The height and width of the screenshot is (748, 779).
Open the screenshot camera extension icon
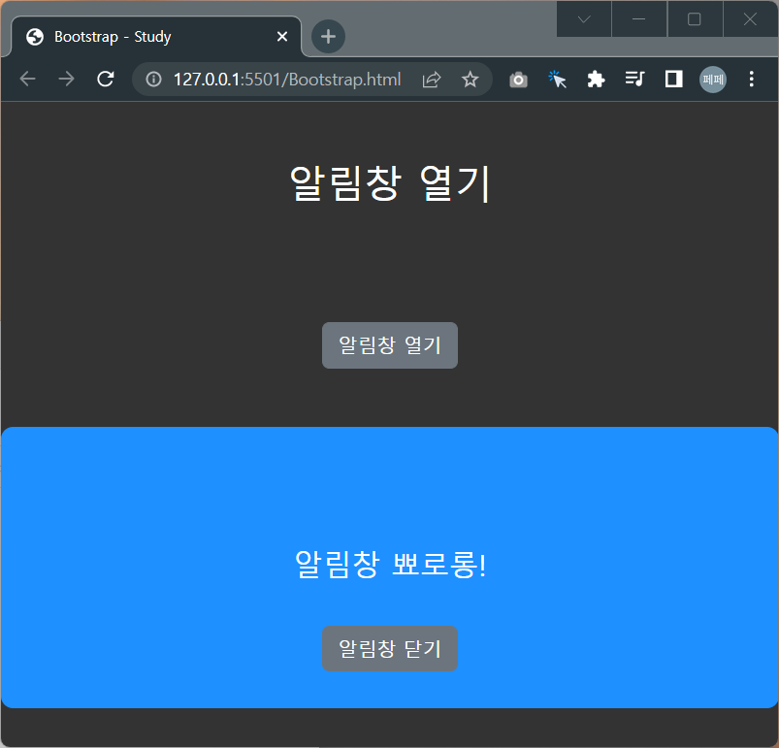[518, 79]
